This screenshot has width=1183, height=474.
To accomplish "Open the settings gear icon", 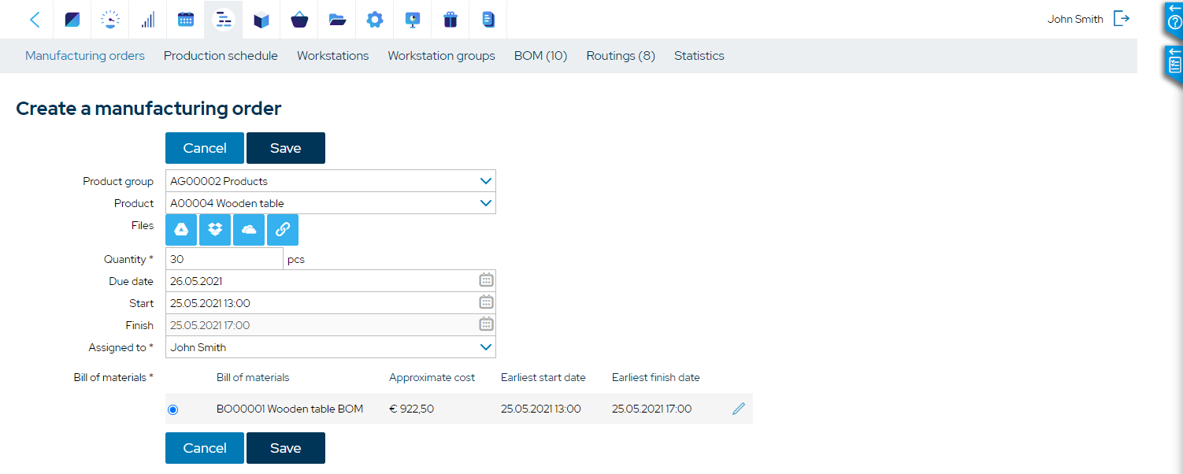I will (375, 20).
